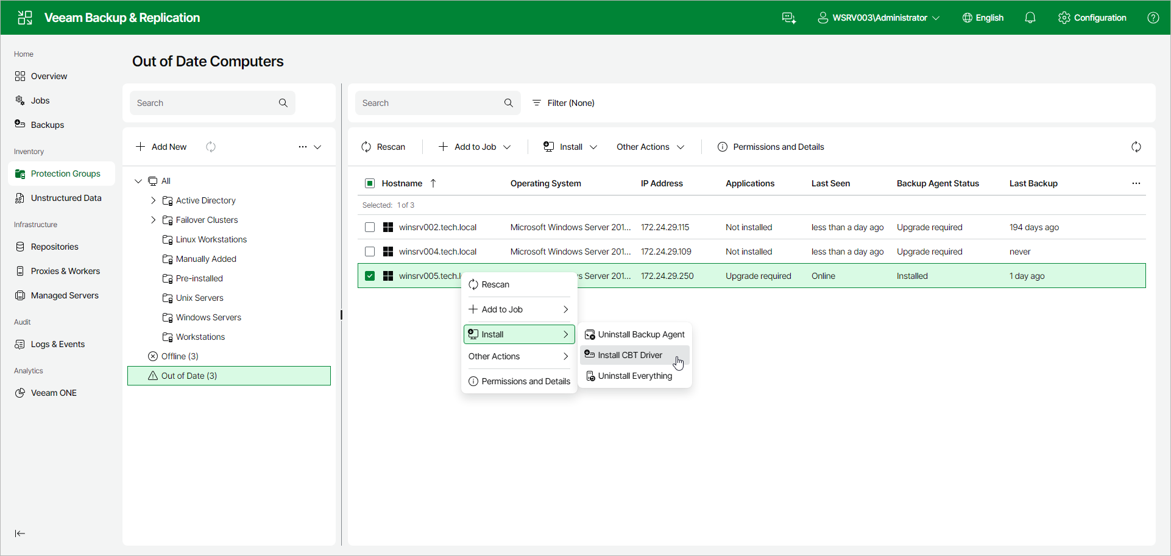Uncheck winsrv005 row checkbox
Viewport: 1171px width, 556px height.
click(x=370, y=276)
